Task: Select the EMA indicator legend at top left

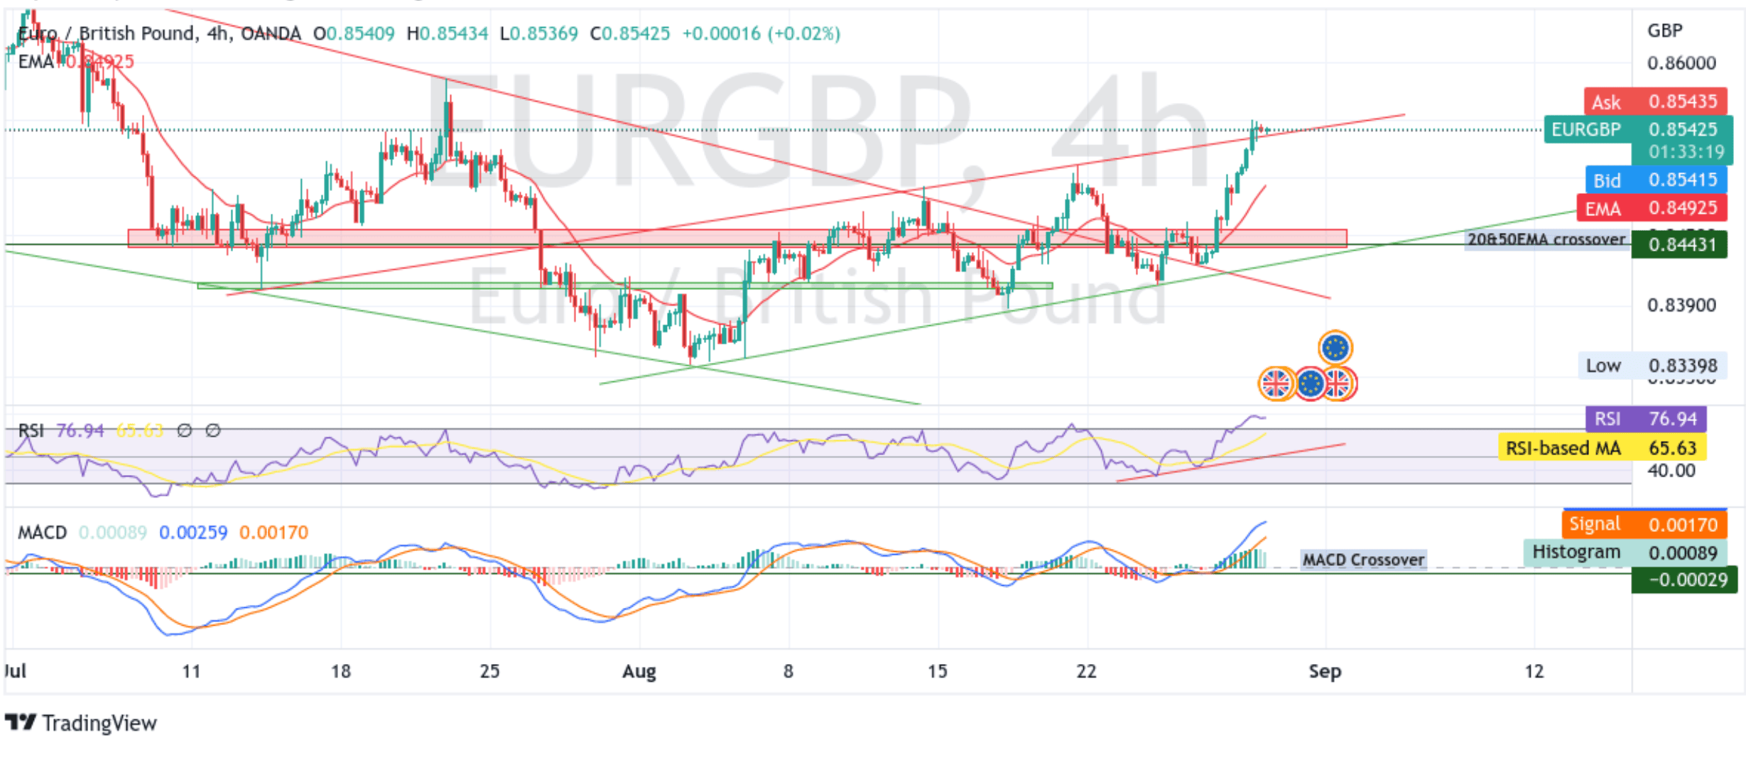Action: pos(75,62)
